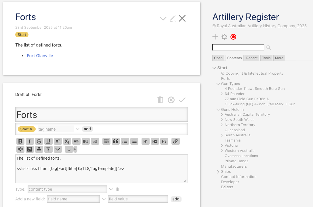The height and width of the screenshot is (207, 313).
Task: Click the stamp snippet icon
Action: tap(39, 149)
